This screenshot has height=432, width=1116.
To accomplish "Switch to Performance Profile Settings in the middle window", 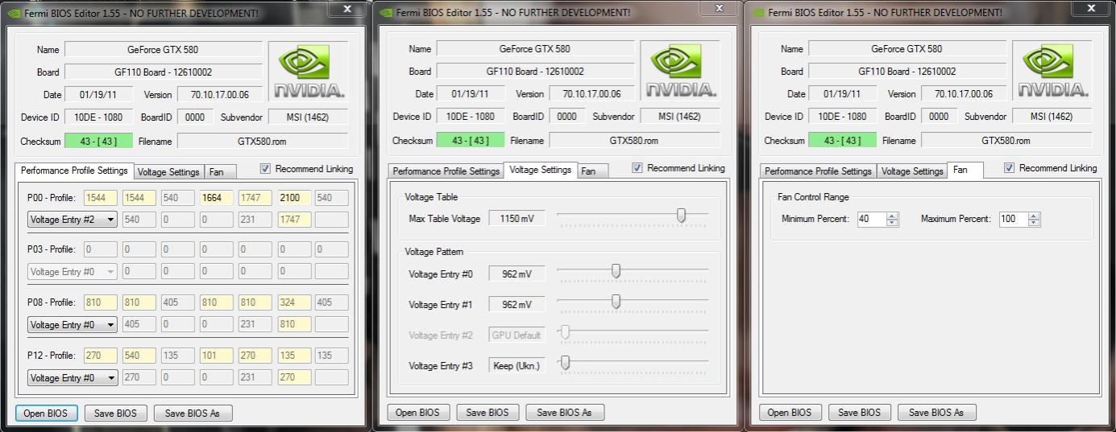I will pyautogui.click(x=446, y=171).
